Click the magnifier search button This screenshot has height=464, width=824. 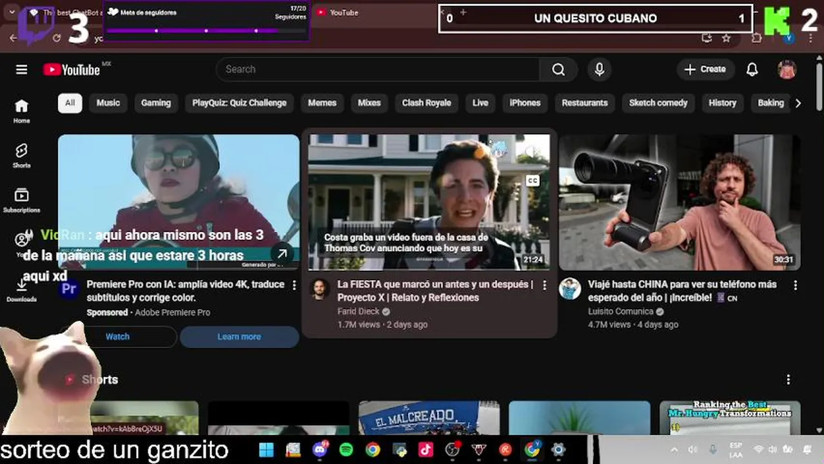tap(558, 70)
